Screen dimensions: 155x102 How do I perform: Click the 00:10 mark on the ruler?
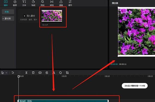tap(107, 76)
